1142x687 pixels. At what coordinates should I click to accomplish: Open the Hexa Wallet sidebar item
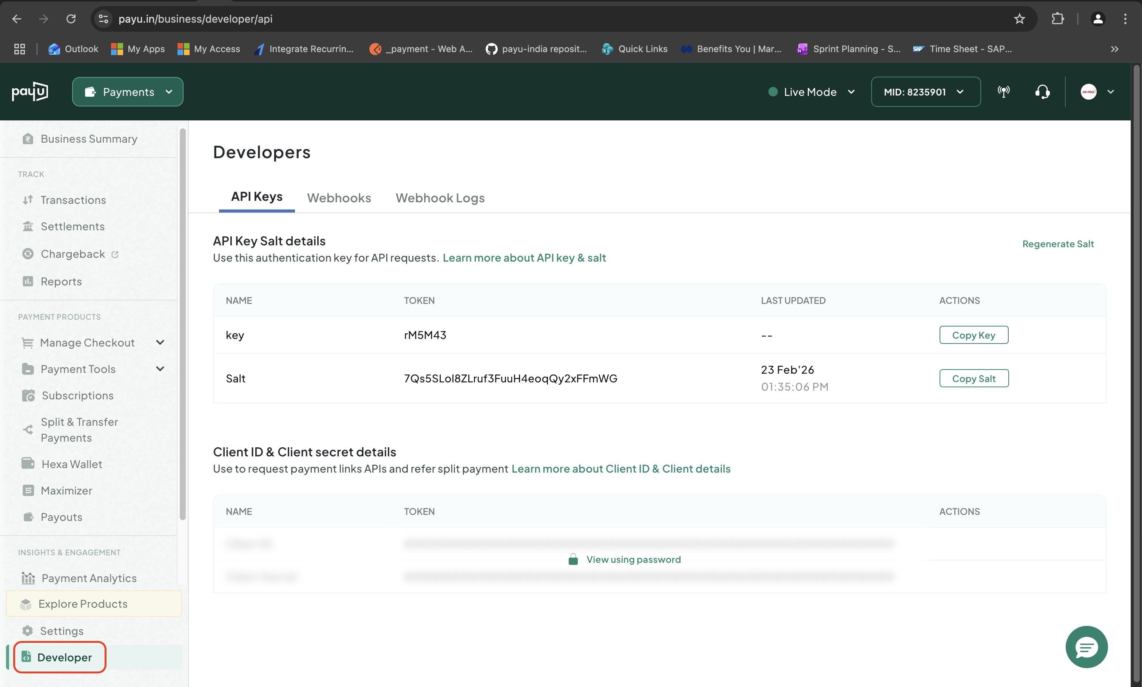pos(71,464)
